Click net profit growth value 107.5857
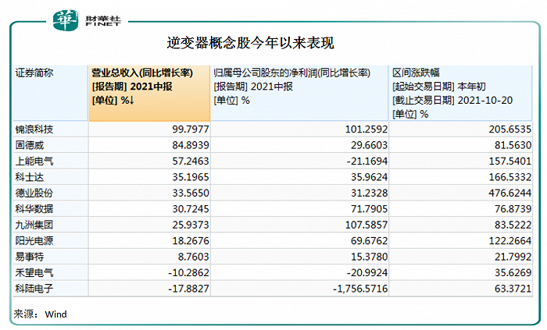Image resolution: width=547 pixels, height=330 pixels. click(x=366, y=225)
